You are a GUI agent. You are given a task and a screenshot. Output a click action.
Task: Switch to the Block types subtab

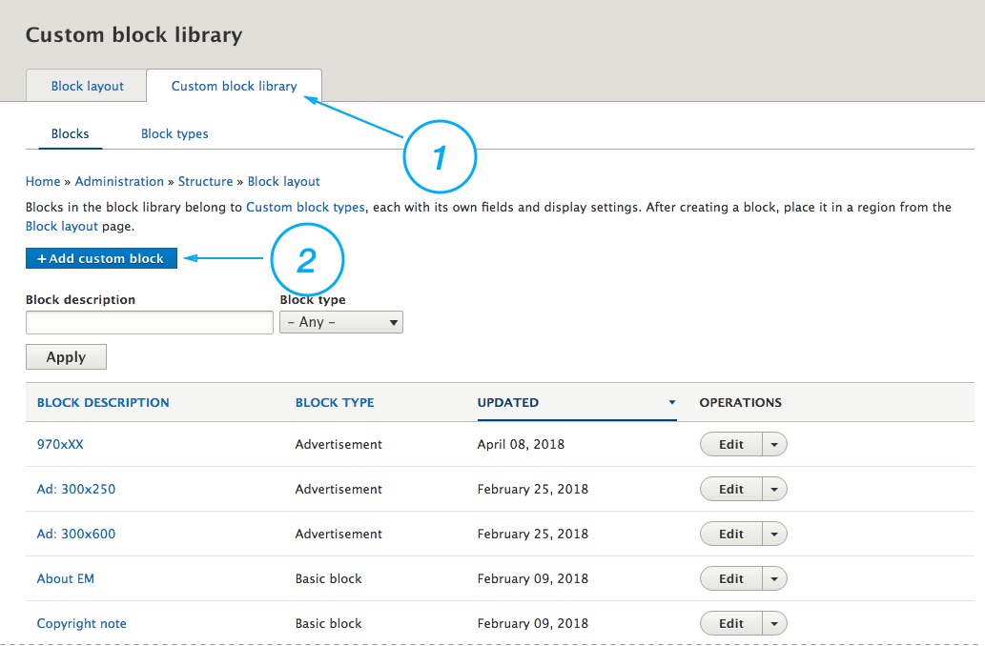[x=174, y=133]
